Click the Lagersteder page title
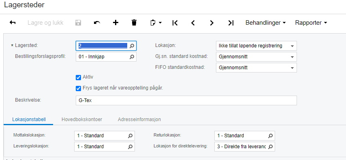The height and width of the screenshot is (160, 346). (x=24, y=5)
